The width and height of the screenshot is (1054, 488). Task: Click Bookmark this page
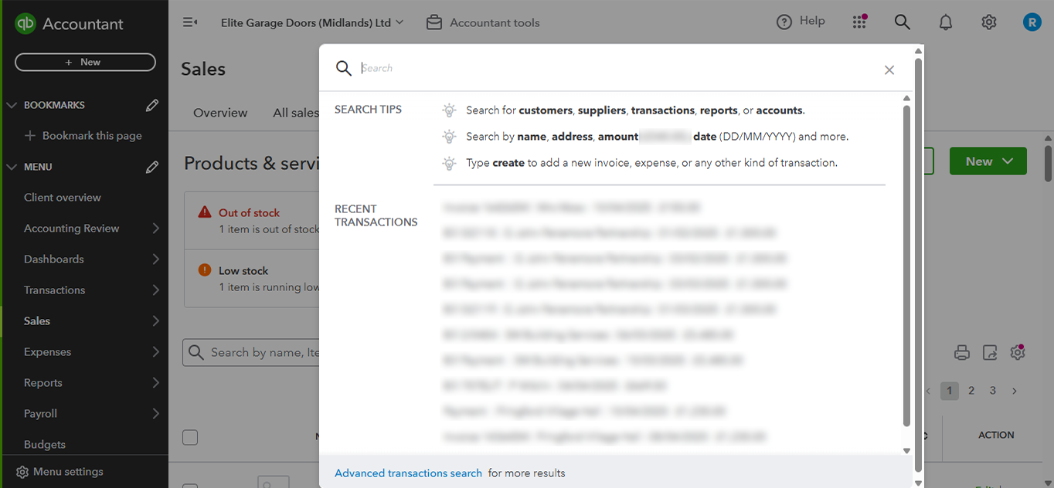click(x=83, y=136)
